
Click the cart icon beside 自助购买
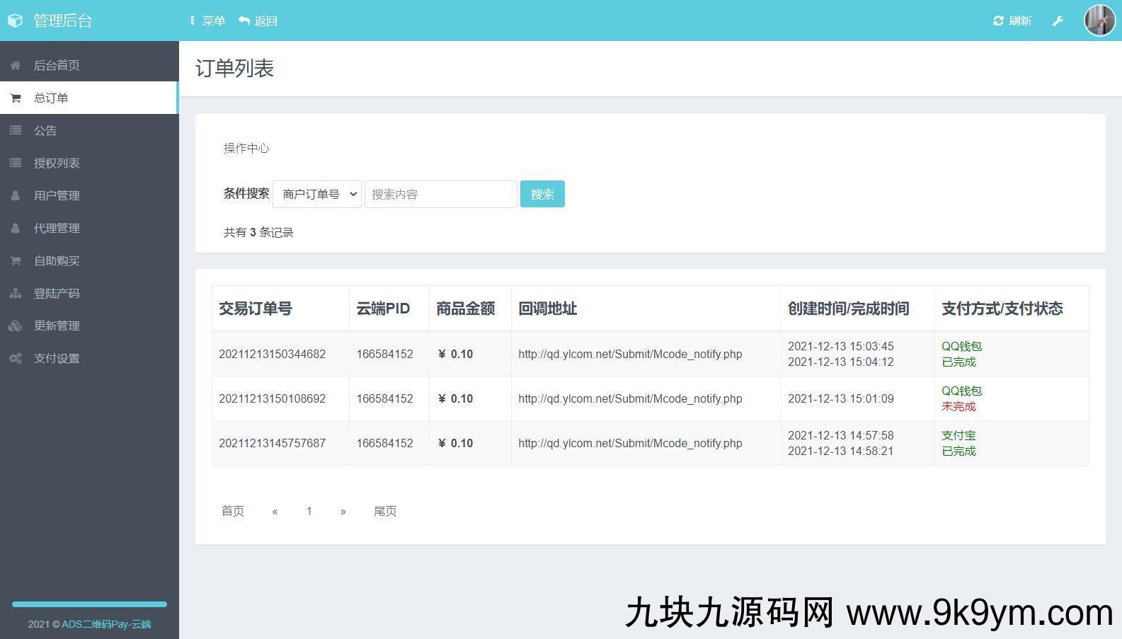point(16,260)
